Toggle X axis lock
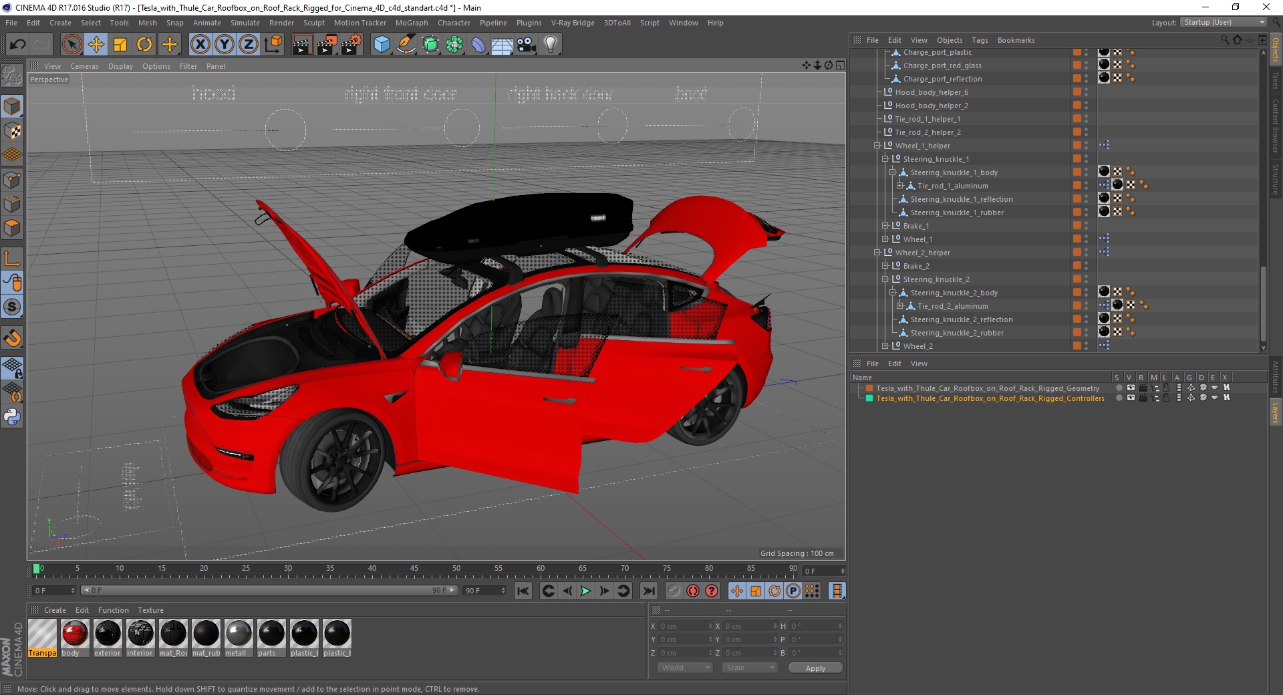The width and height of the screenshot is (1283, 695). tap(200, 45)
